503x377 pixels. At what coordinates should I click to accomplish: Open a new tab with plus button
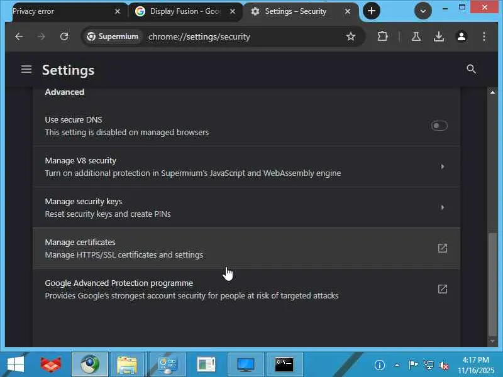[372, 11]
